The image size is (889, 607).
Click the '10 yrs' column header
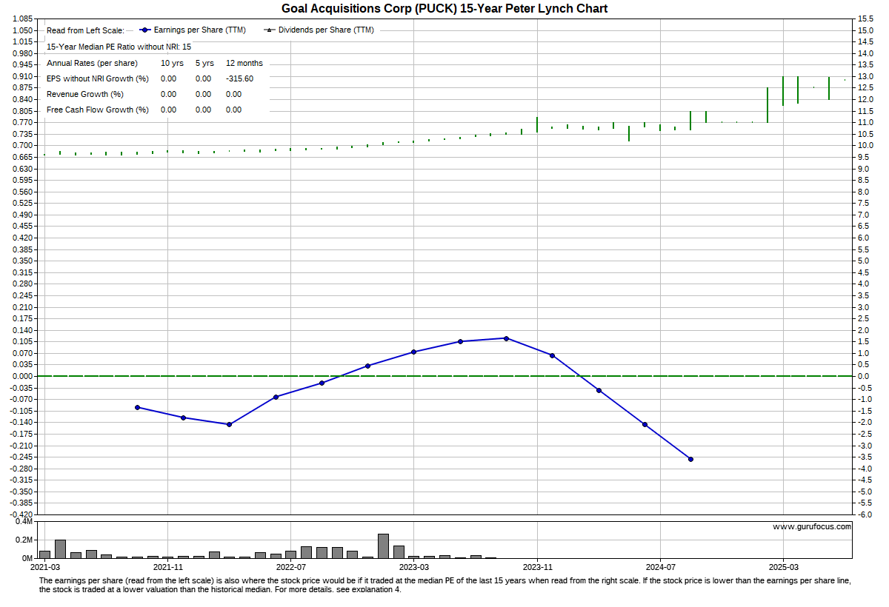[x=172, y=63]
